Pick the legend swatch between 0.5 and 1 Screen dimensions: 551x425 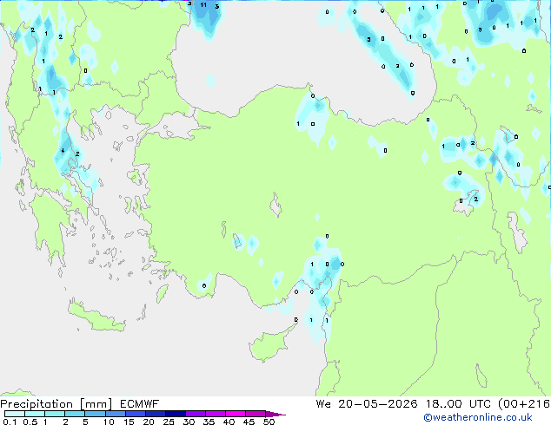click(x=35, y=414)
